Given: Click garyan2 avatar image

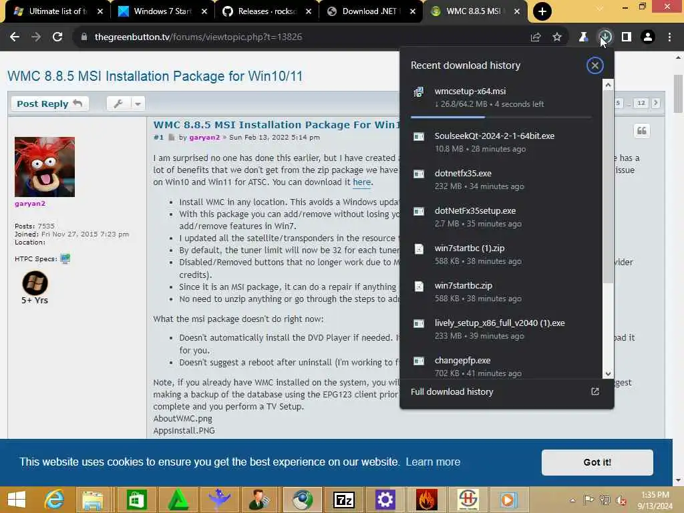Looking at the screenshot, I should [45, 167].
